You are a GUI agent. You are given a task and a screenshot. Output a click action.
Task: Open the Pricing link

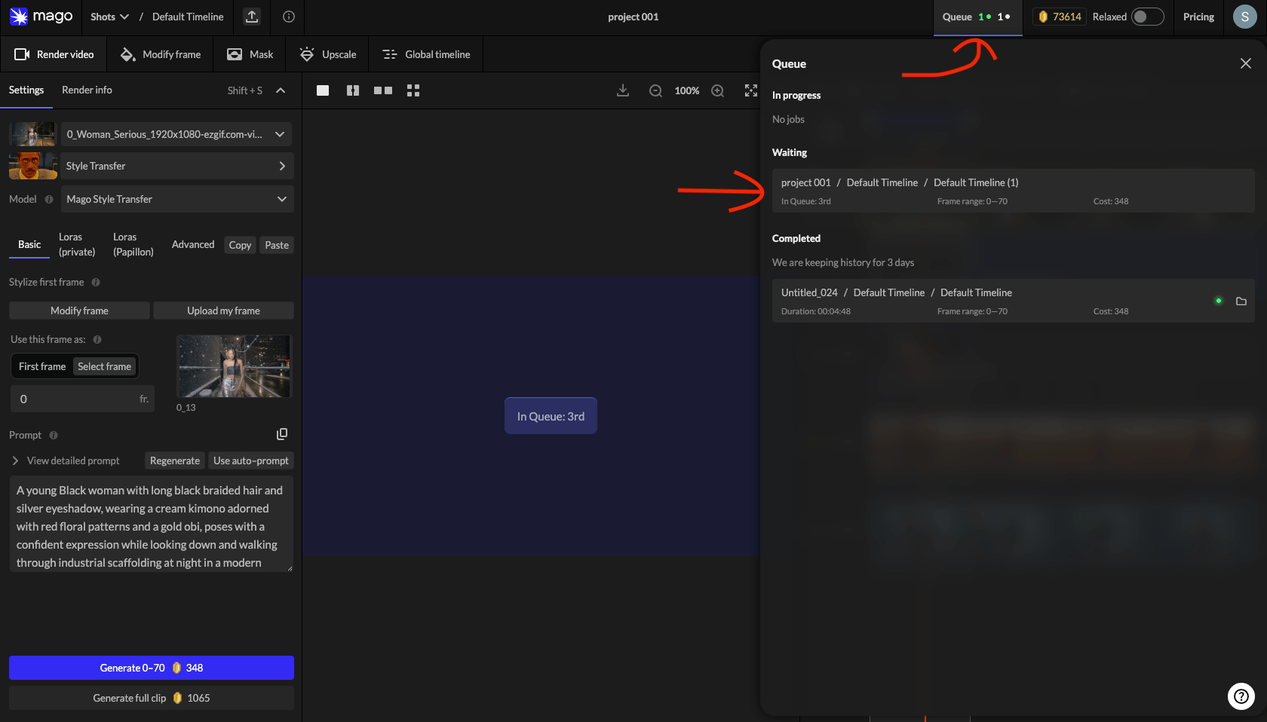(x=1198, y=17)
